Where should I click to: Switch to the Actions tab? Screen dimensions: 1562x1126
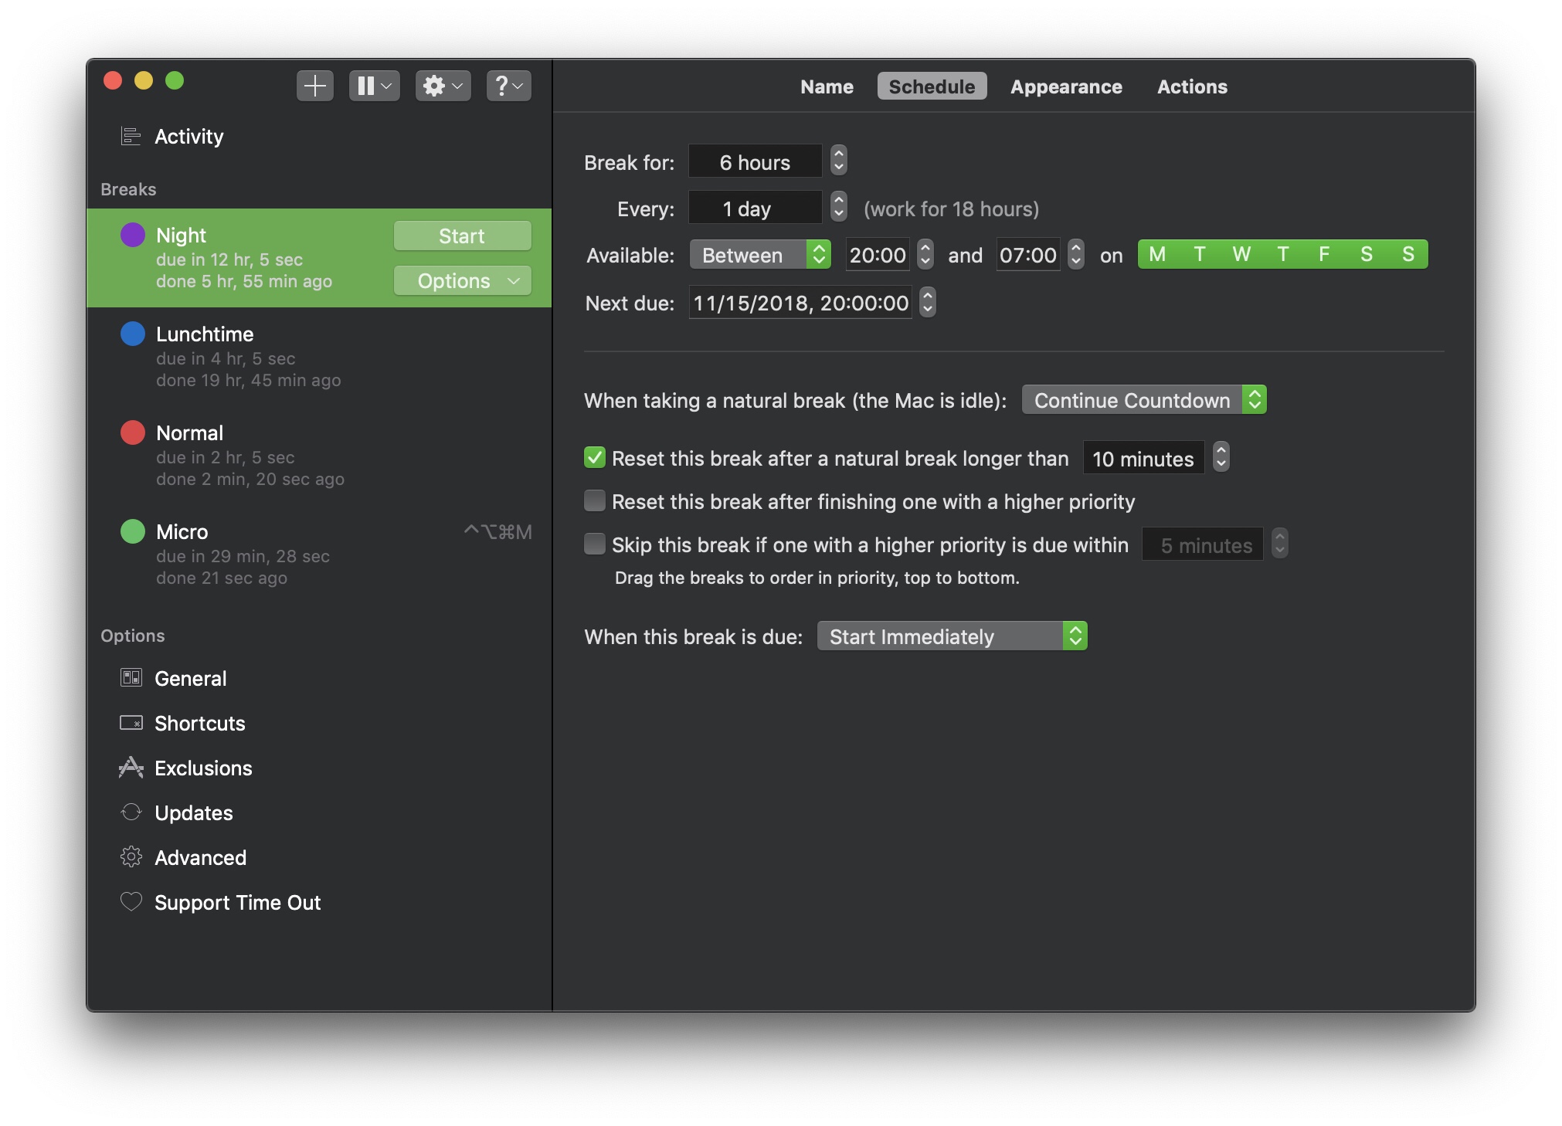[1192, 86]
